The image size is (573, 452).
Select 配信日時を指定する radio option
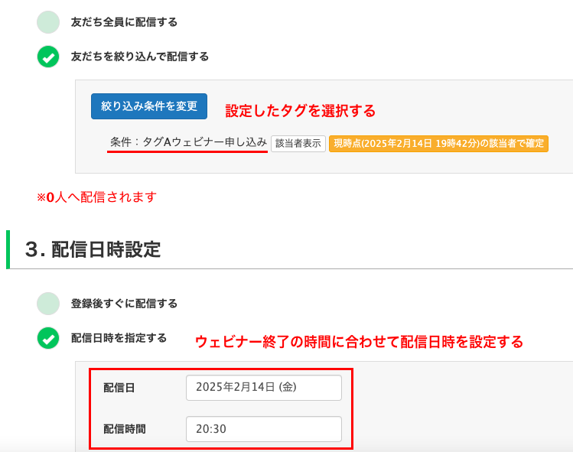[48, 338]
